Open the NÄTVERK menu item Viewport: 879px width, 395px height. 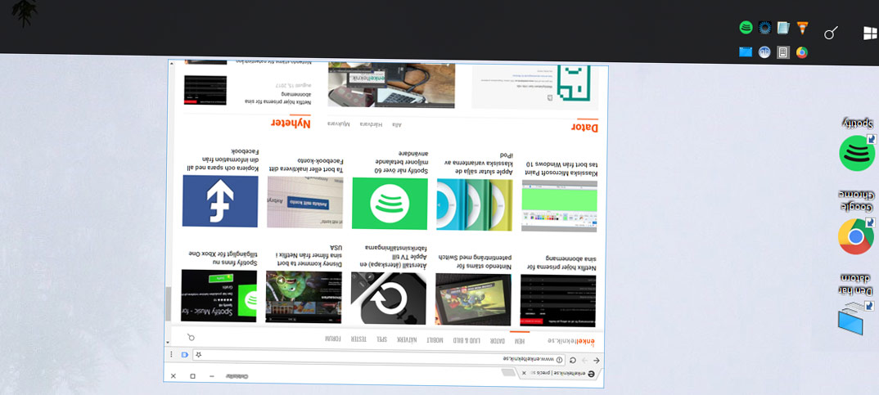tap(408, 339)
